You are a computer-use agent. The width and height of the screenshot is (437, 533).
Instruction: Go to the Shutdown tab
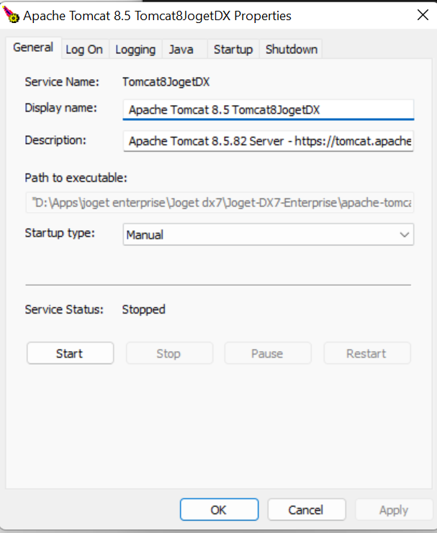pos(292,49)
